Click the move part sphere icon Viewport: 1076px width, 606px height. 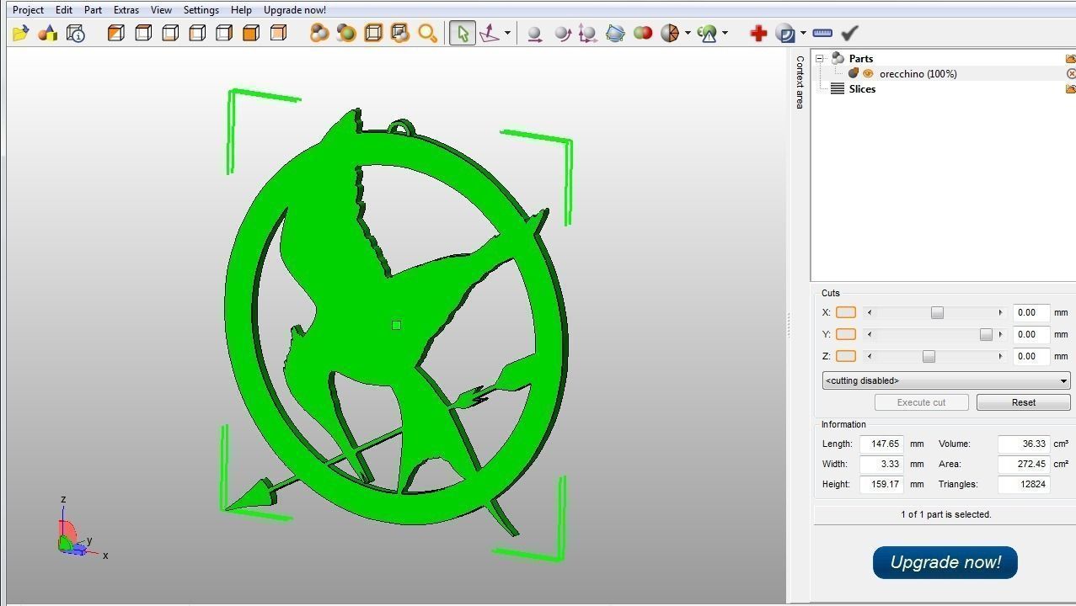534,33
